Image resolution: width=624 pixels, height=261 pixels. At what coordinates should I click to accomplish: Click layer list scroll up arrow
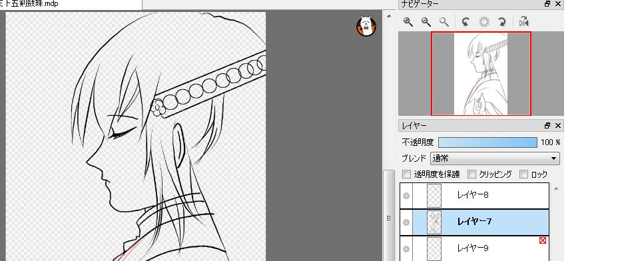click(x=556, y=188)
